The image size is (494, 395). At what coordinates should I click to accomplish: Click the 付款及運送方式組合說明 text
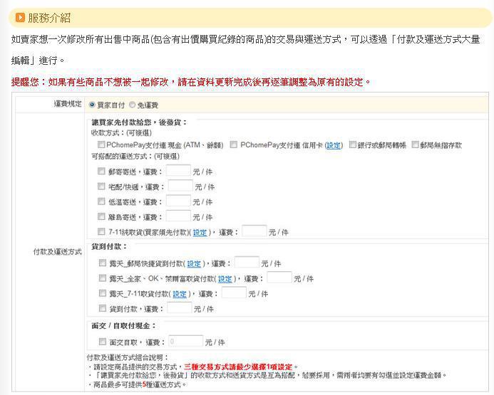[x=128, y=357]
